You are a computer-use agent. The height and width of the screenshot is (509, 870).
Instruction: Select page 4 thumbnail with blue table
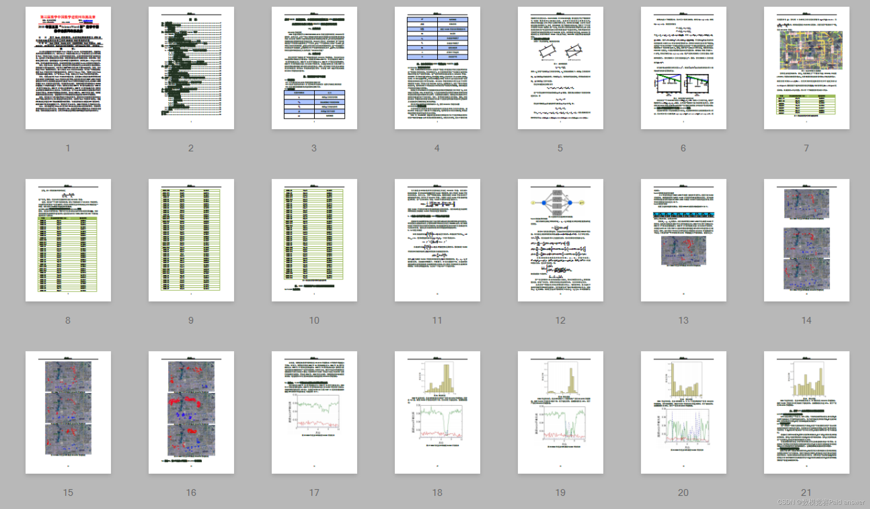pos(438,68)
